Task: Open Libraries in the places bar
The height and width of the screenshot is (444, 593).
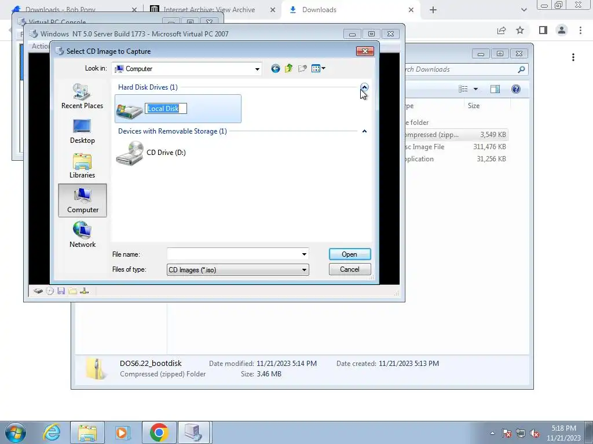Action: (x=82, y=166)
